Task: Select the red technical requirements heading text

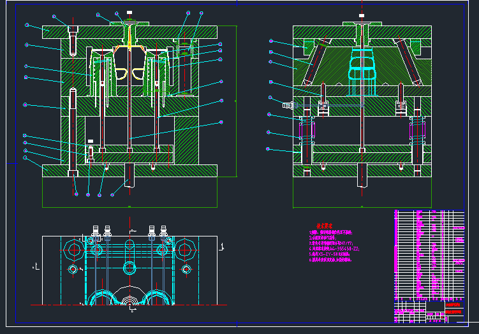Action: pos(324,226)
